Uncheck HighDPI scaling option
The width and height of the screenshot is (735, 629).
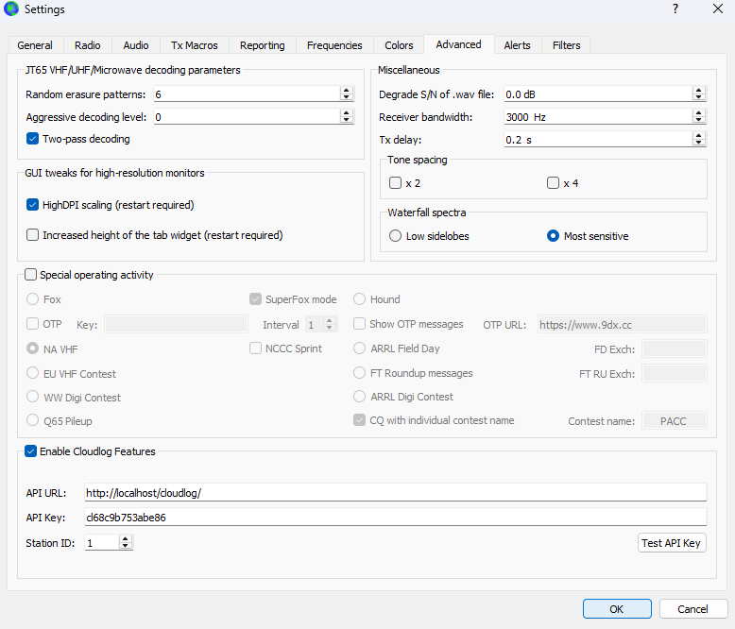click(33, 205)
